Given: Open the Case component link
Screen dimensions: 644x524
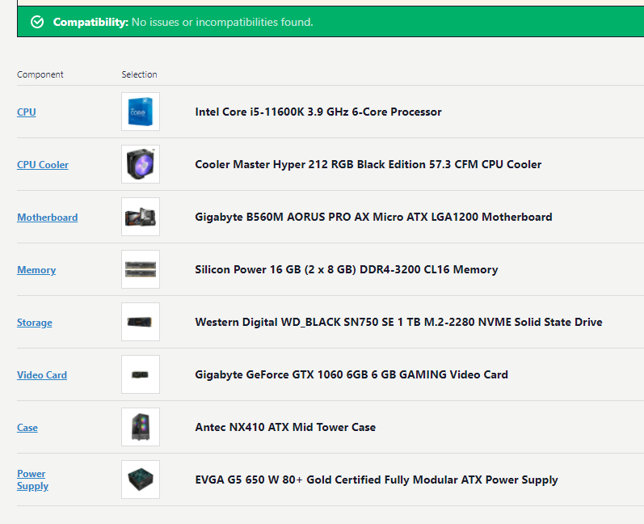Looking at the screenshot, I should click(x=27, y=428).
